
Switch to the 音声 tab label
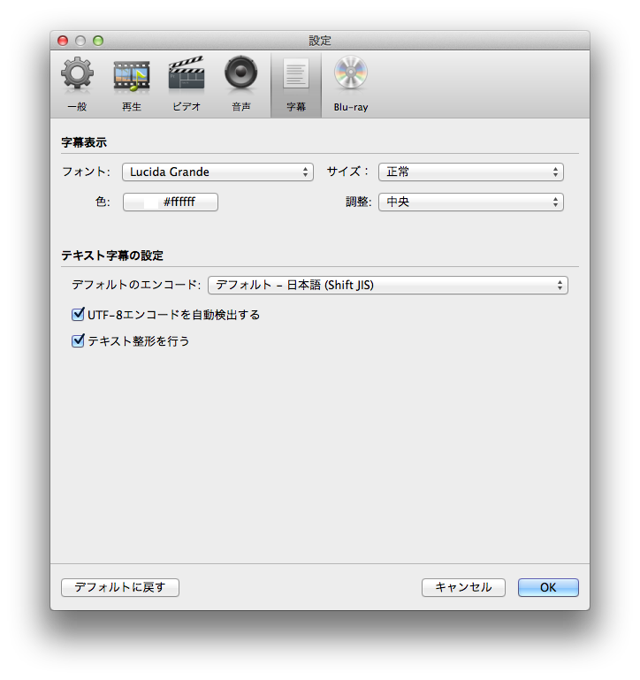(x=240, y=107)
